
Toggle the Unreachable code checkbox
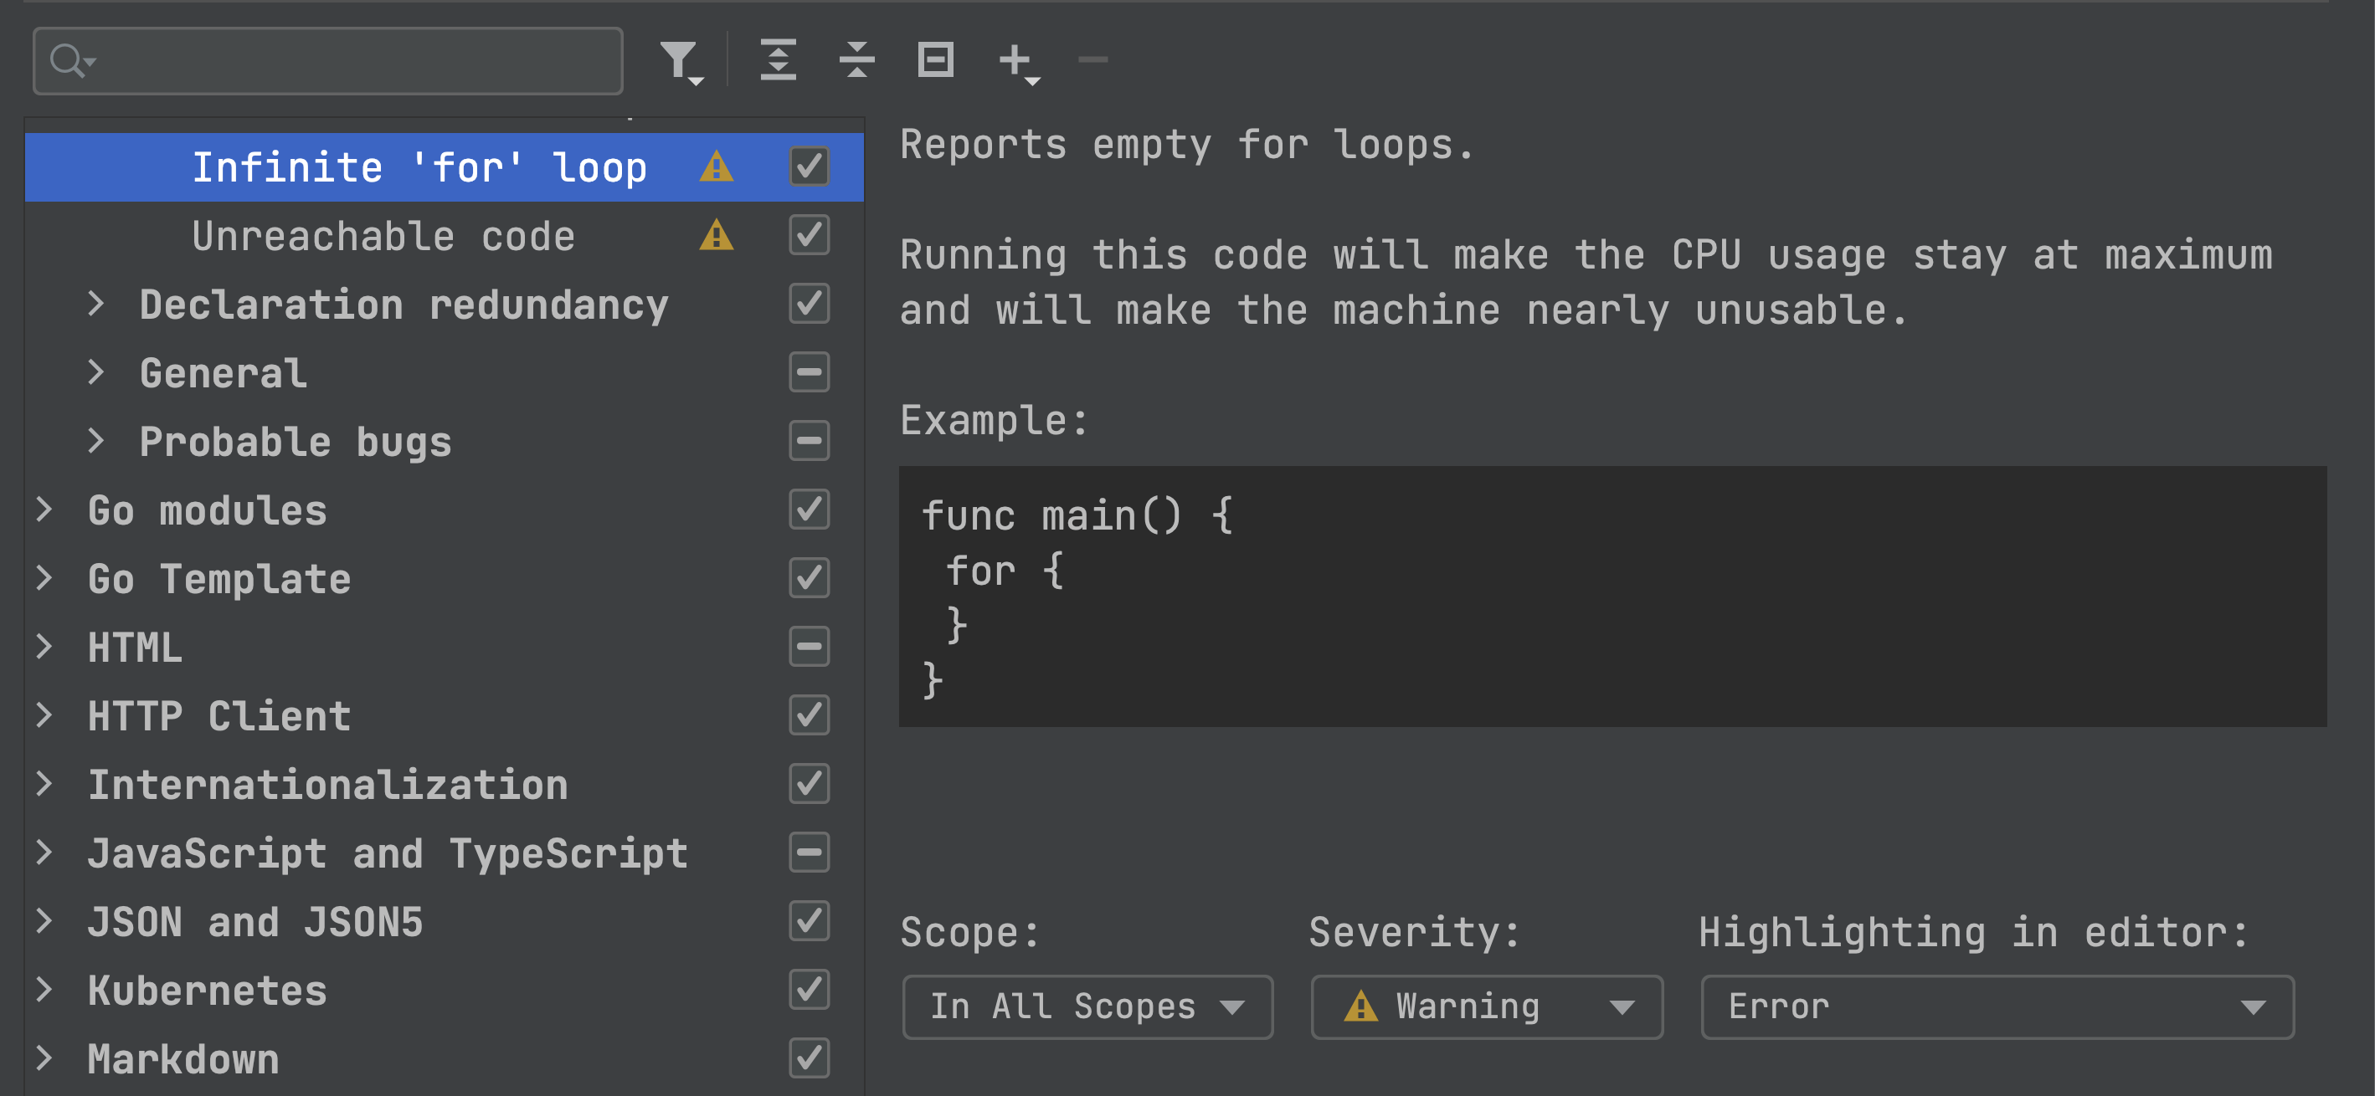(x=809, y=236)
